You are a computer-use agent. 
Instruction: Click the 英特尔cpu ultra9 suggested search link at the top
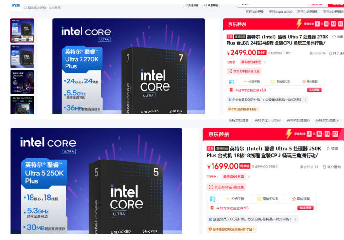pyautogui.click(x=280, y=12)
